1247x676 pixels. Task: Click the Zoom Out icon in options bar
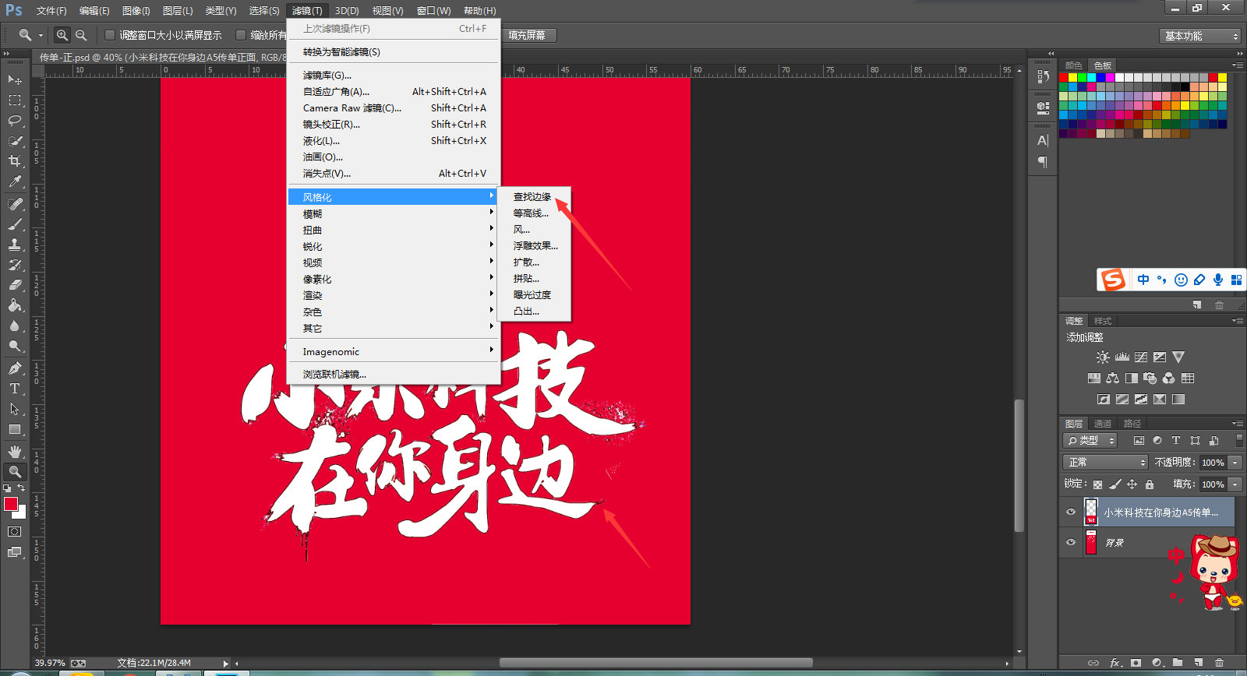[81, 35]
